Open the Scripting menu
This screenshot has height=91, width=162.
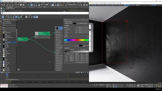(x=54, y=3)
